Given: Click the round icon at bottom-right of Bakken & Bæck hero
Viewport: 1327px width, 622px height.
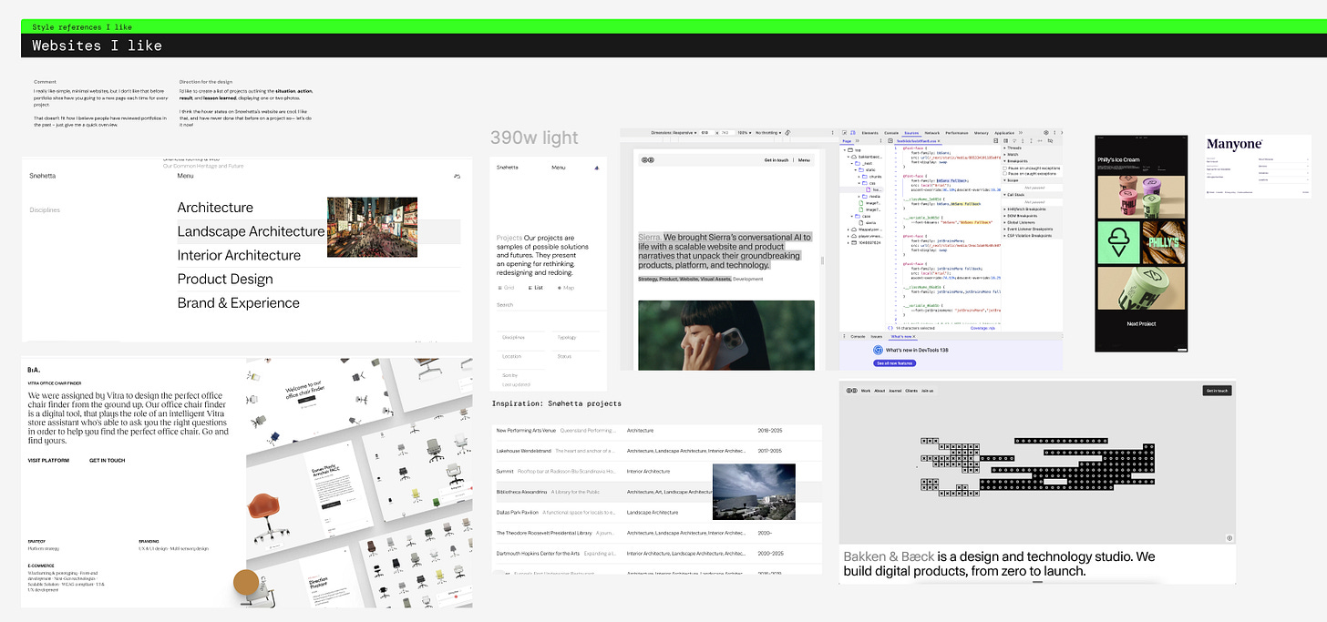Looking at the screenshot, I should [x=1229, y=538].
